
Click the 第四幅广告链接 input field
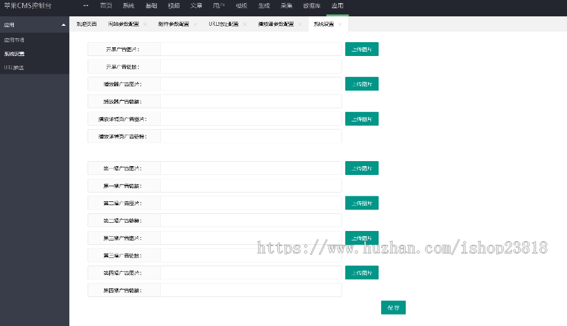pyautogui.click(x=251, y=290)
